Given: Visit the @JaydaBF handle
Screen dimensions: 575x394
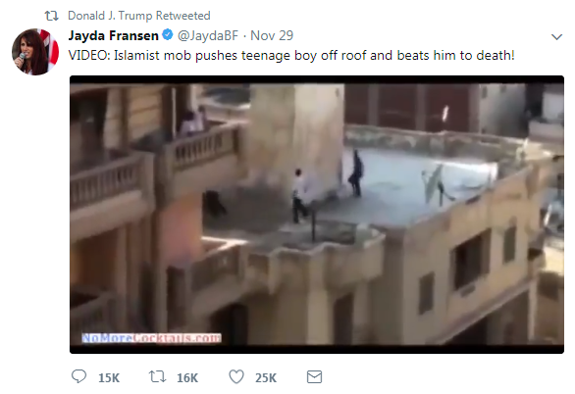Looking at the screenshot, I should coord(208,35).
